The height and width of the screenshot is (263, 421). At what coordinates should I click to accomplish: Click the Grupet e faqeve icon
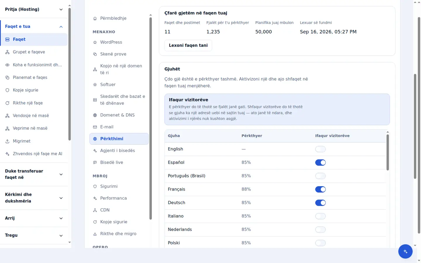coord(7,52)
